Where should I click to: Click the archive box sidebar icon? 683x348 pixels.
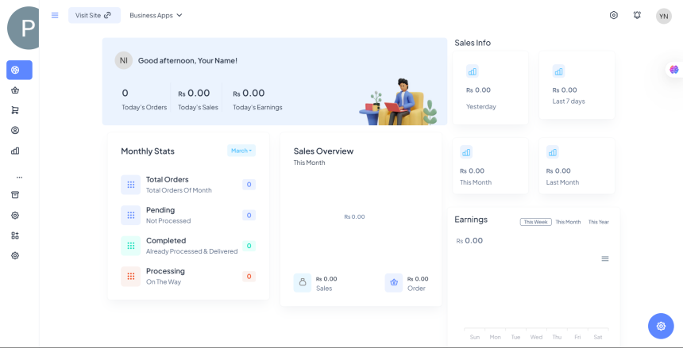[x=15, y=195]
